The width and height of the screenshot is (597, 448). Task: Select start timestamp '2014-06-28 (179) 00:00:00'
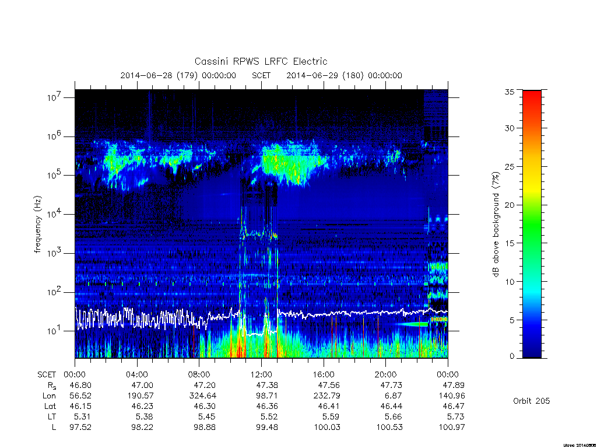click(x=178, y=75)
